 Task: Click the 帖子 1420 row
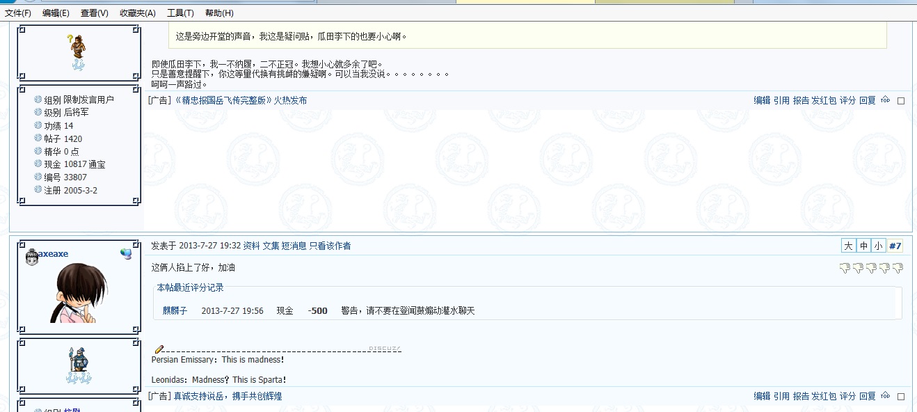(x=58, y=138)
